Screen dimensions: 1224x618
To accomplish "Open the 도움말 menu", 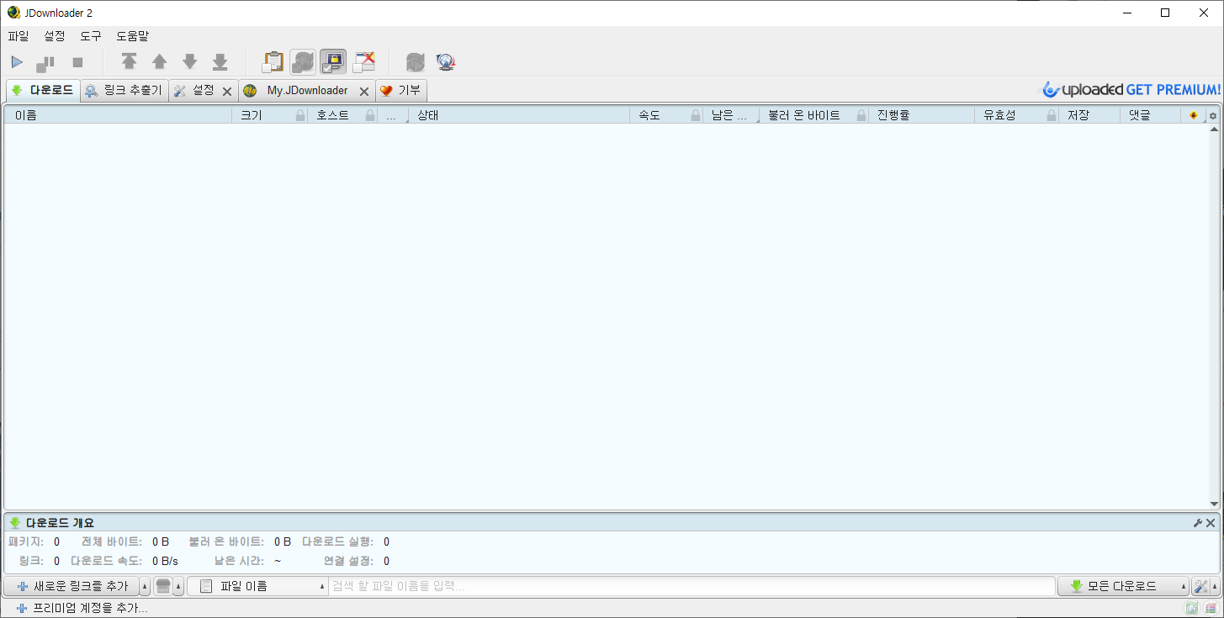I will coord(132,36).
